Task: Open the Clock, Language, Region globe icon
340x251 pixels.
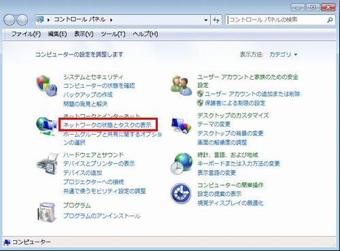Action: [181, 164]
